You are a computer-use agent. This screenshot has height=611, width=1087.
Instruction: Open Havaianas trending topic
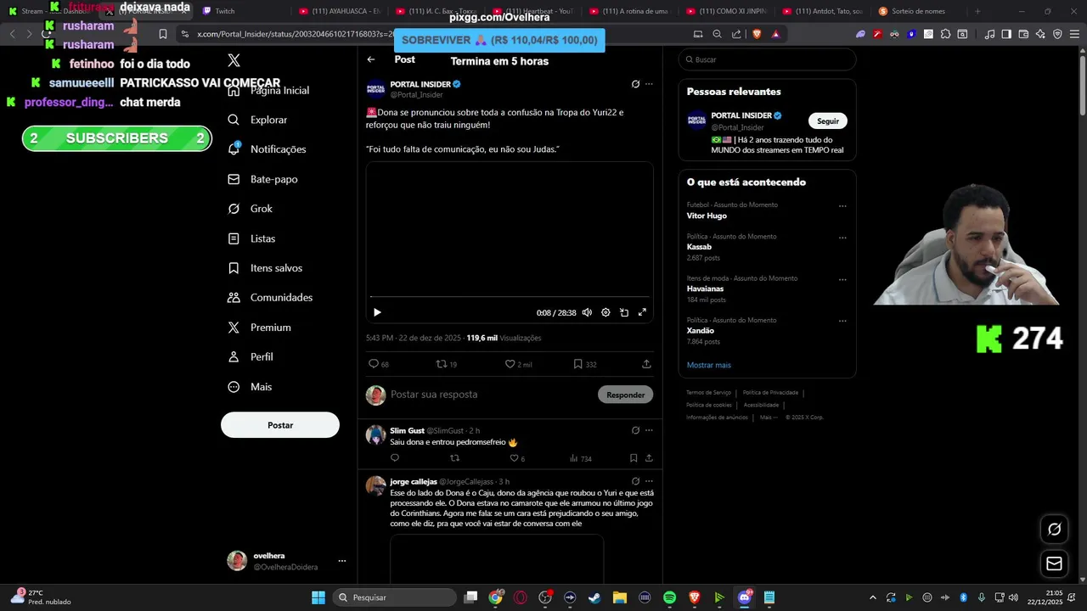(x=705, y=289)
